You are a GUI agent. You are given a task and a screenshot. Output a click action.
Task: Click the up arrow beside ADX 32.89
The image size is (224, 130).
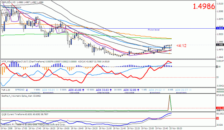[x=138, y=90]
